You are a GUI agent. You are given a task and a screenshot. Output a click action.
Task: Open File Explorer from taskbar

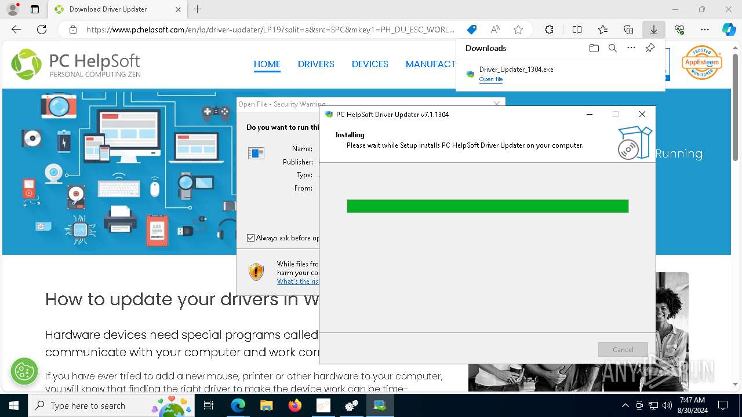(266, 405)
